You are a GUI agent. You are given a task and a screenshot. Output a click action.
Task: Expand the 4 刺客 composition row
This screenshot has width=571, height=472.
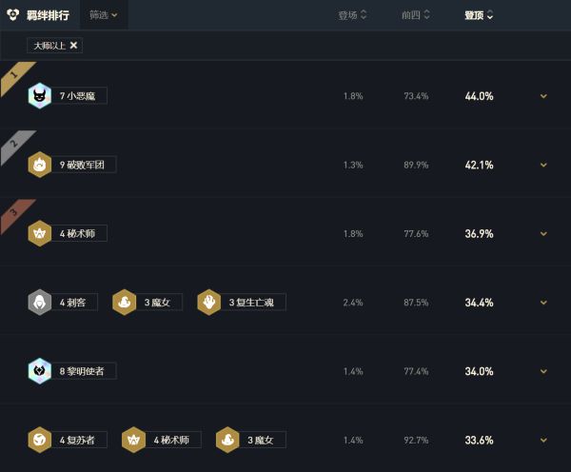click(543, 302)
